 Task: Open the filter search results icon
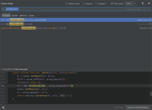143,4
